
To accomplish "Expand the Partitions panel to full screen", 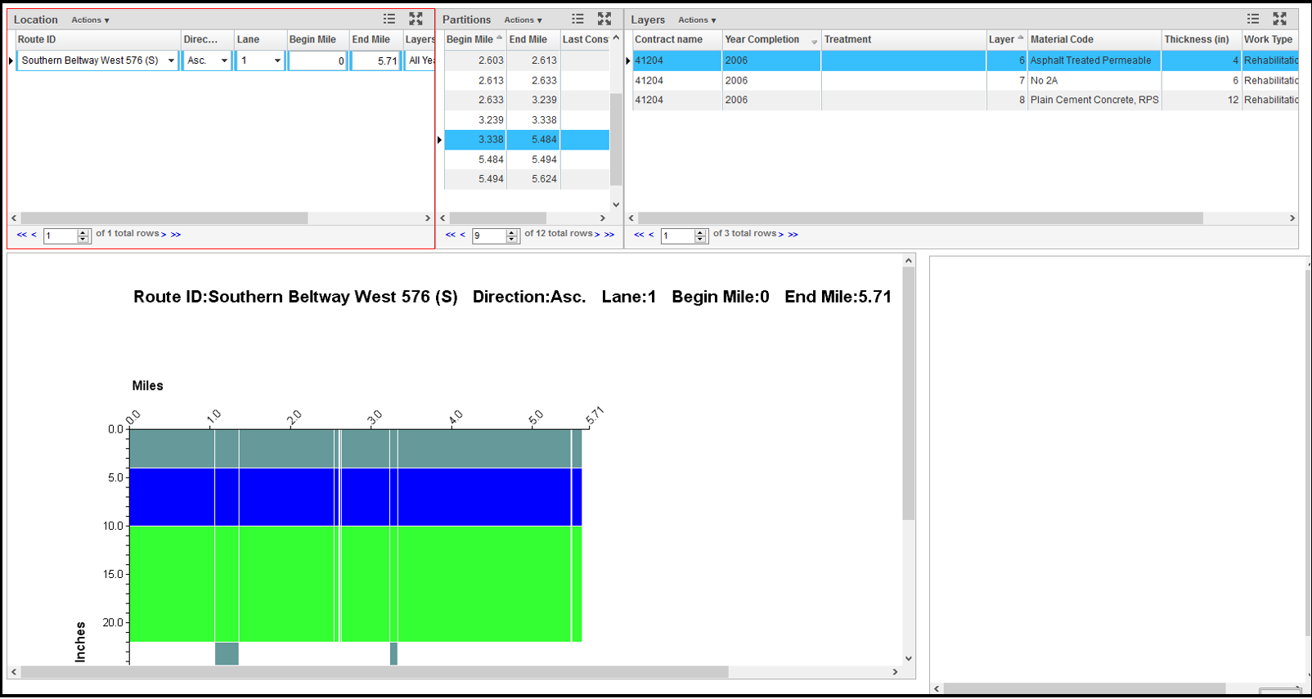I will 604,19.
